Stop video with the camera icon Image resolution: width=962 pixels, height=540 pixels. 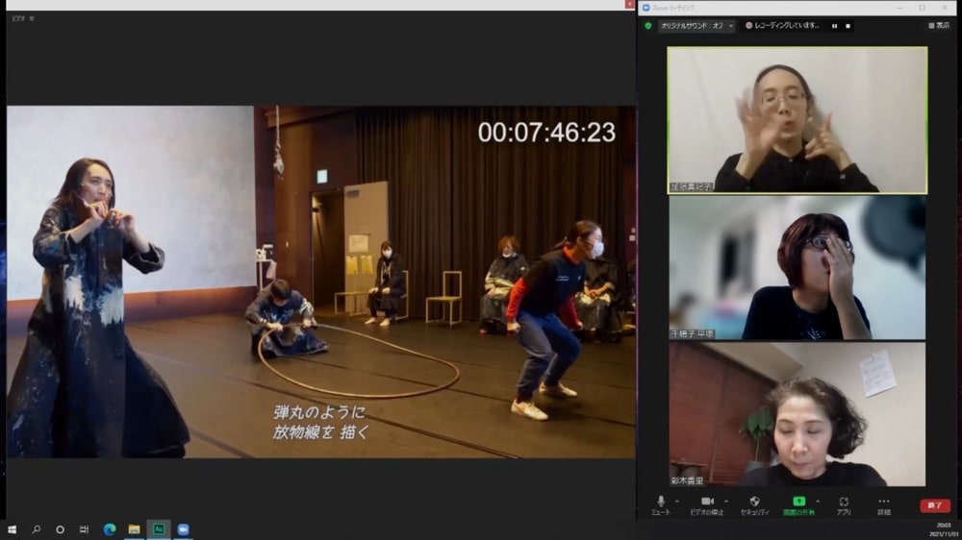pos(707,503)
